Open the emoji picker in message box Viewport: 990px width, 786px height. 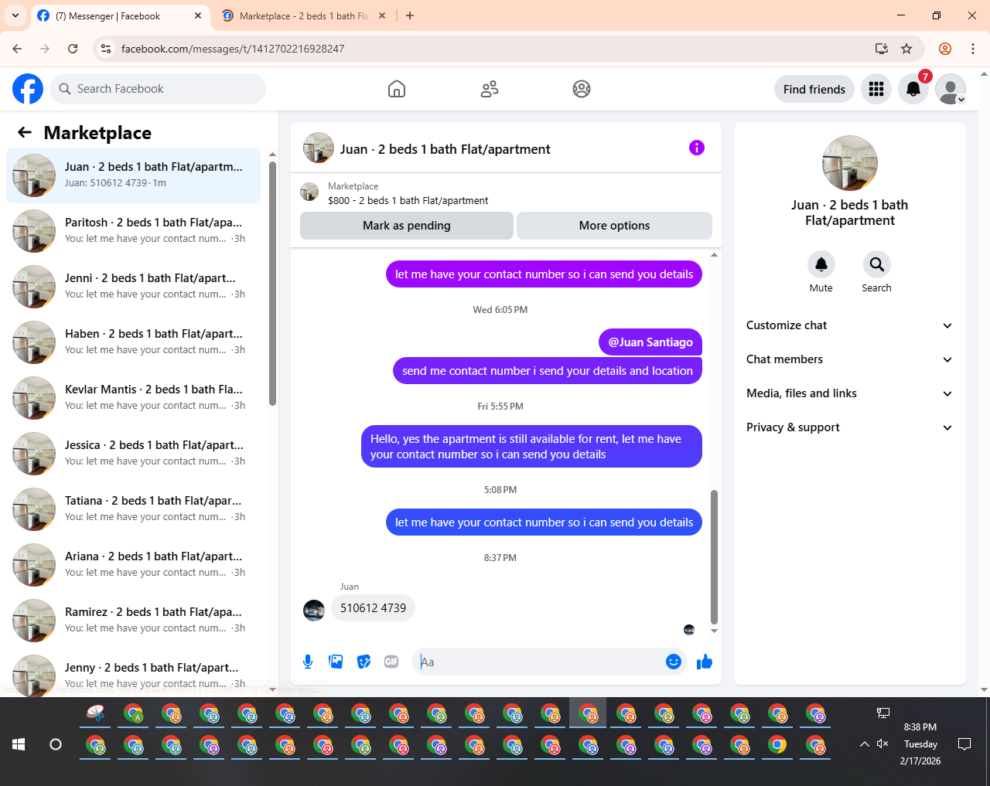click(x=674, y=662)
